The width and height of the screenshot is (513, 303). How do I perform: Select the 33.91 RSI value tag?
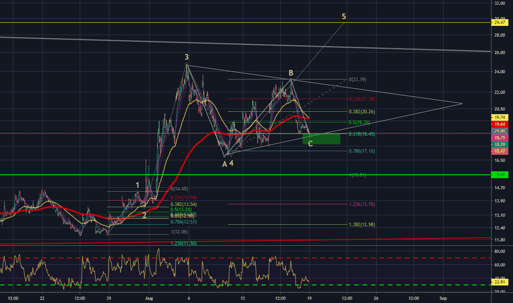(500, 282)
